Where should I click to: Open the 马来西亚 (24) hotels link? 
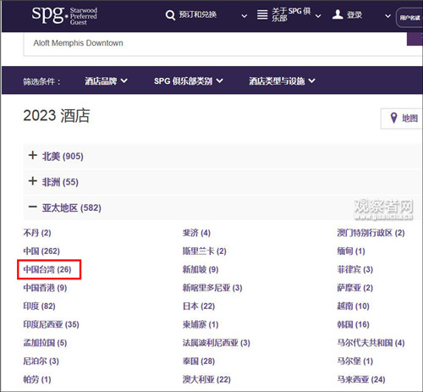click(x=361, y=379)
